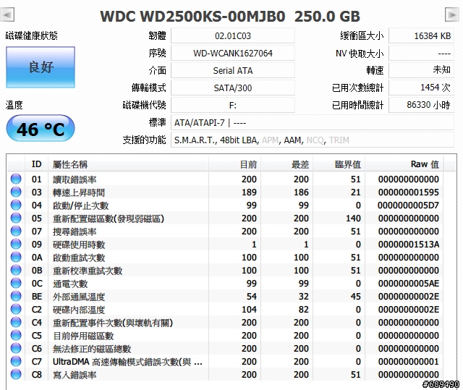
Task: Click the ID column header
Action: coord(37,164)
